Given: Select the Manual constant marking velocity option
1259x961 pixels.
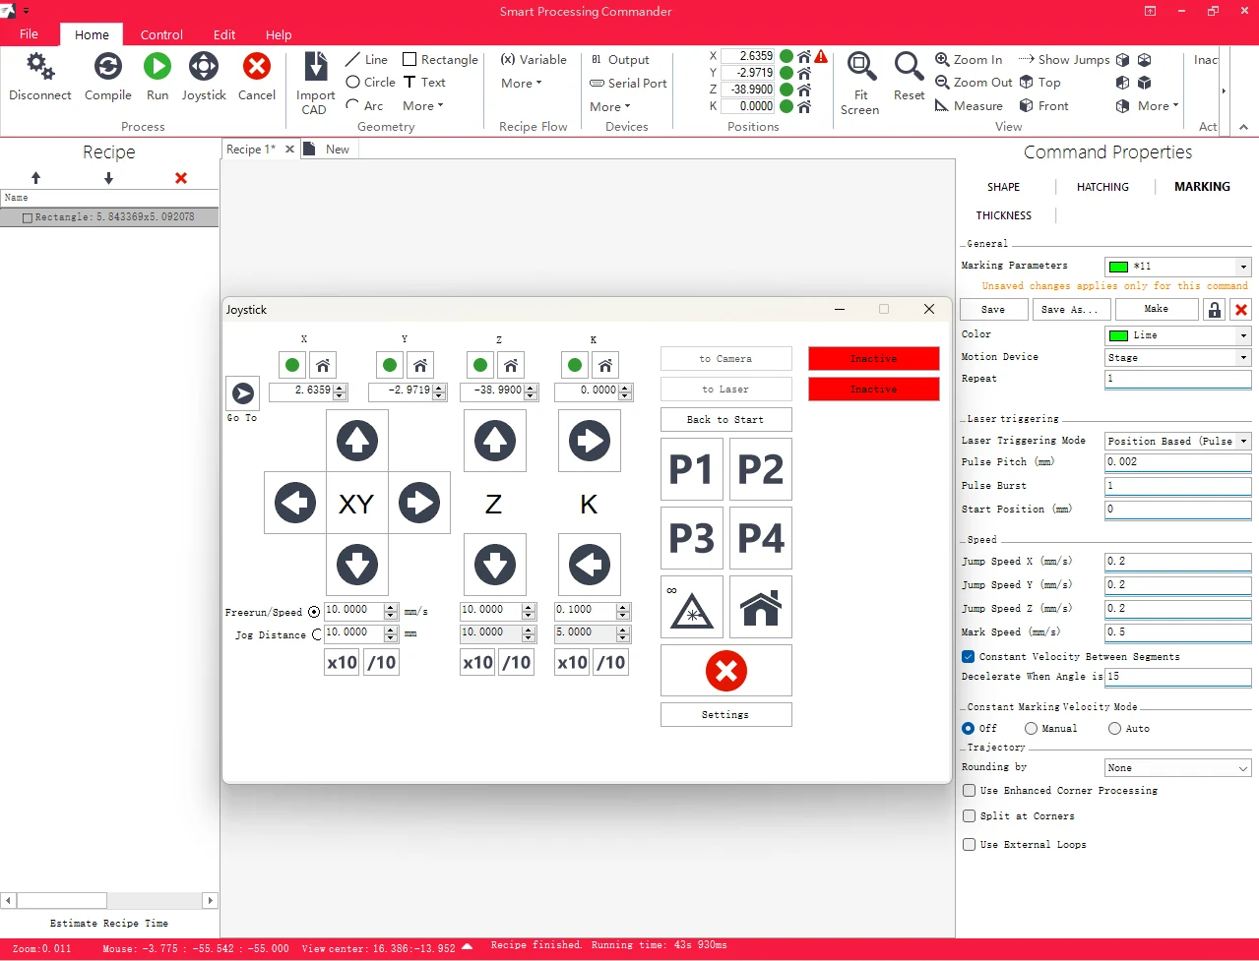Looking at the screenshot, I should 1031,729.
